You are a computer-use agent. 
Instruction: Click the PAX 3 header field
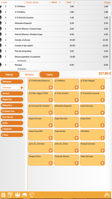coord(71,2)
